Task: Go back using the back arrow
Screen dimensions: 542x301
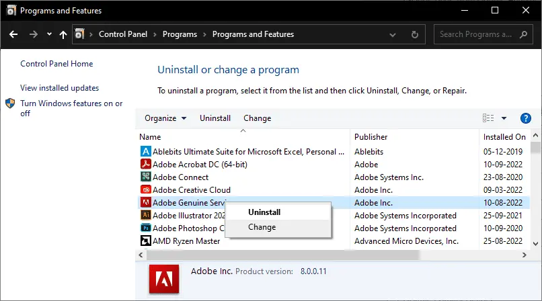Action: pyautogui.click(x=13, y=34)
